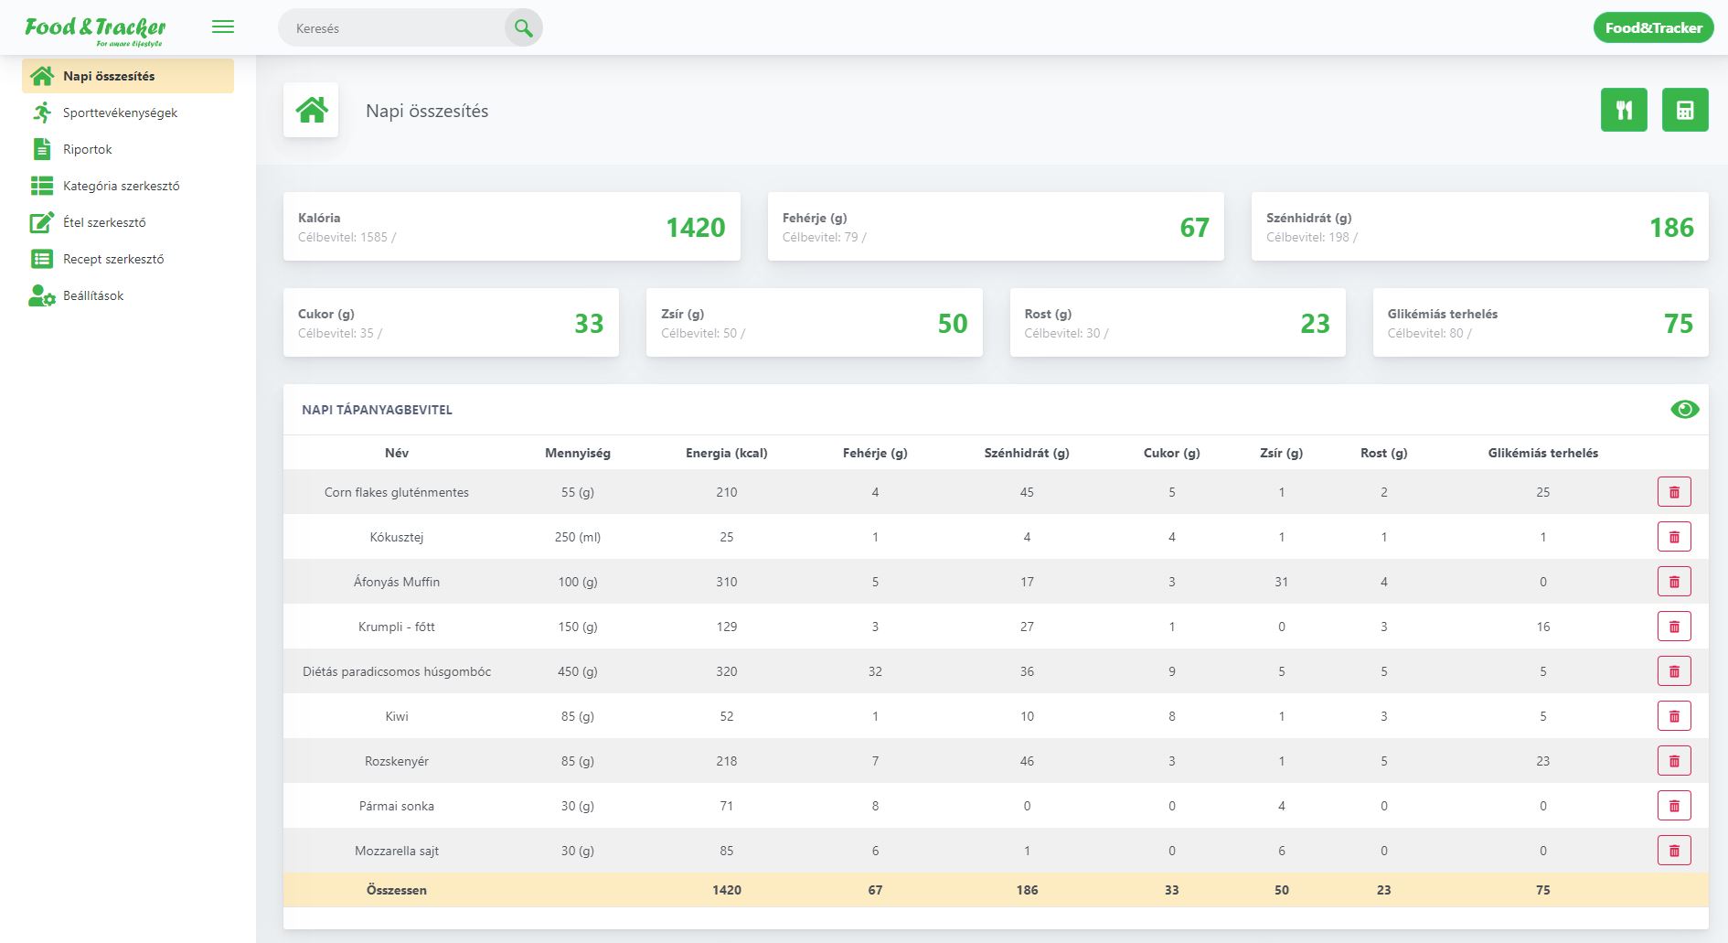Click the Név column header
Screen dimensions: 1728x943
pos(397,453)
